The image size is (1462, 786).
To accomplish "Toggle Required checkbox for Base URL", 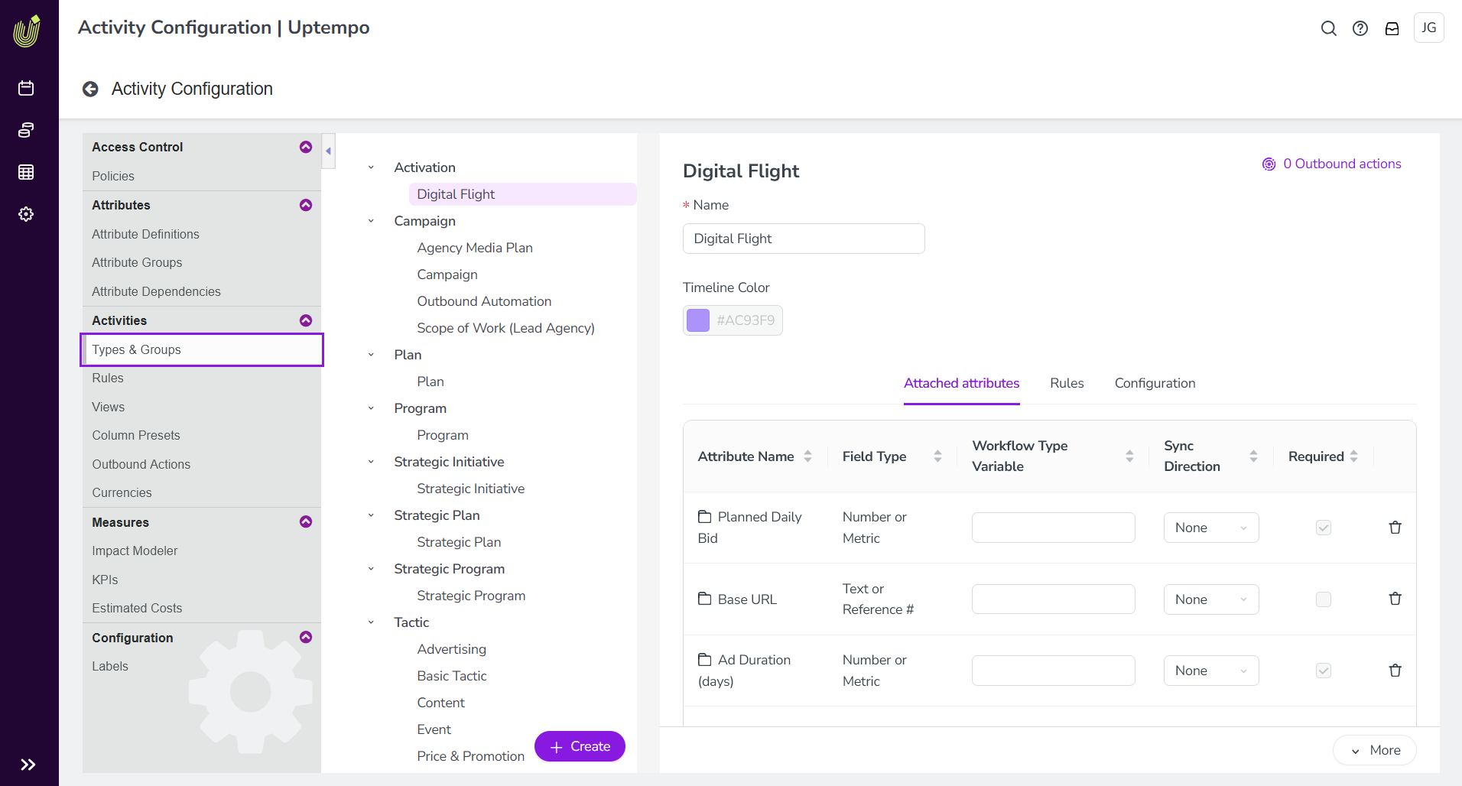I will 1324,599.
